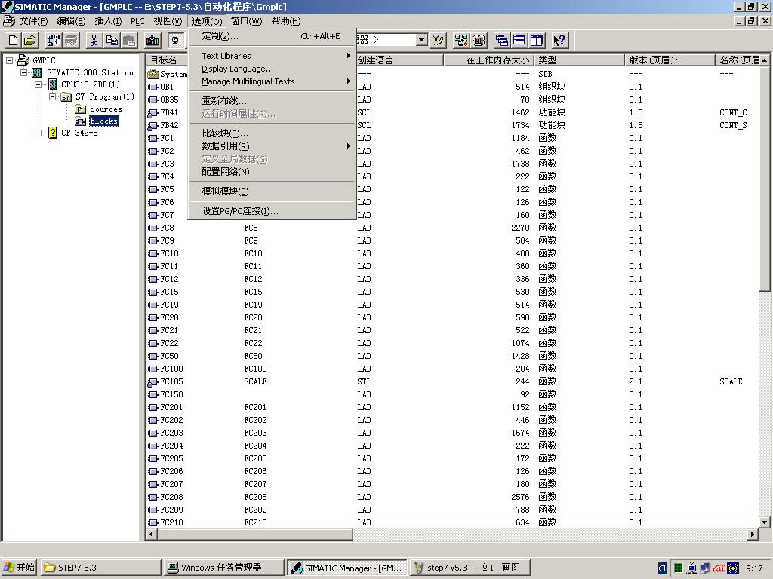This screenshot has width=773, height=579.
Task: Click the vertical scrollbar down arrow
Action: click(x=765, y=522)
